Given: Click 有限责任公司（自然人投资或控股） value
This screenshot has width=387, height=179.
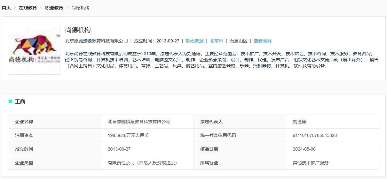Looking at the screenshot, I should [x=143, y=163].
